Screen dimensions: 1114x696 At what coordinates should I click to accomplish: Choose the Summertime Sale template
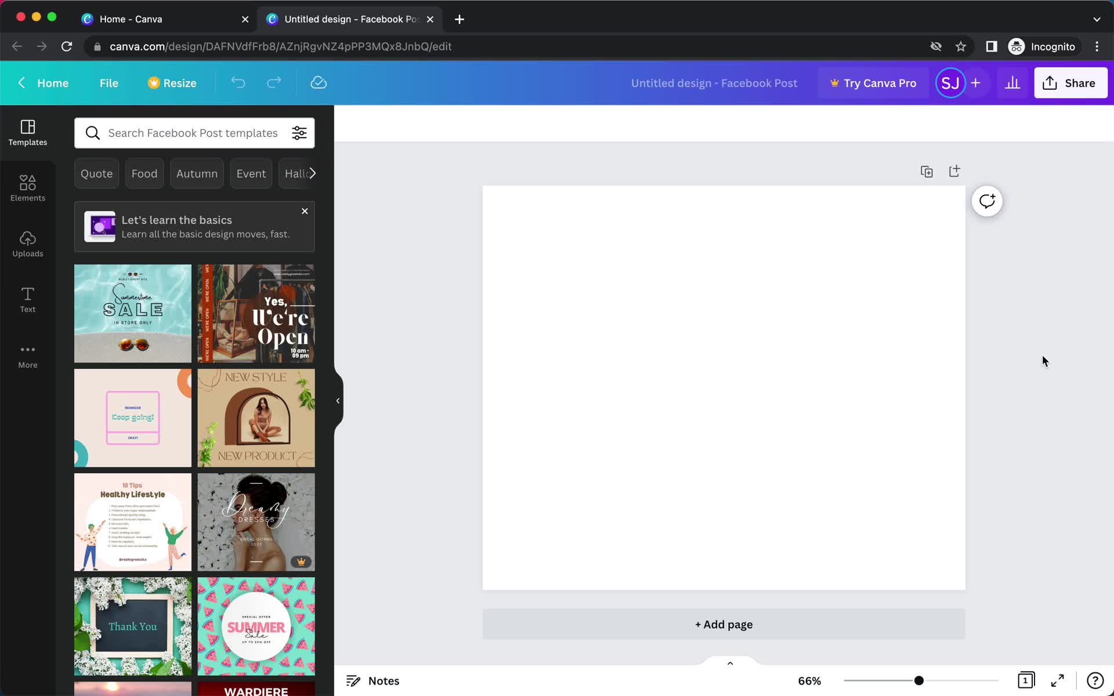point(133,314)
